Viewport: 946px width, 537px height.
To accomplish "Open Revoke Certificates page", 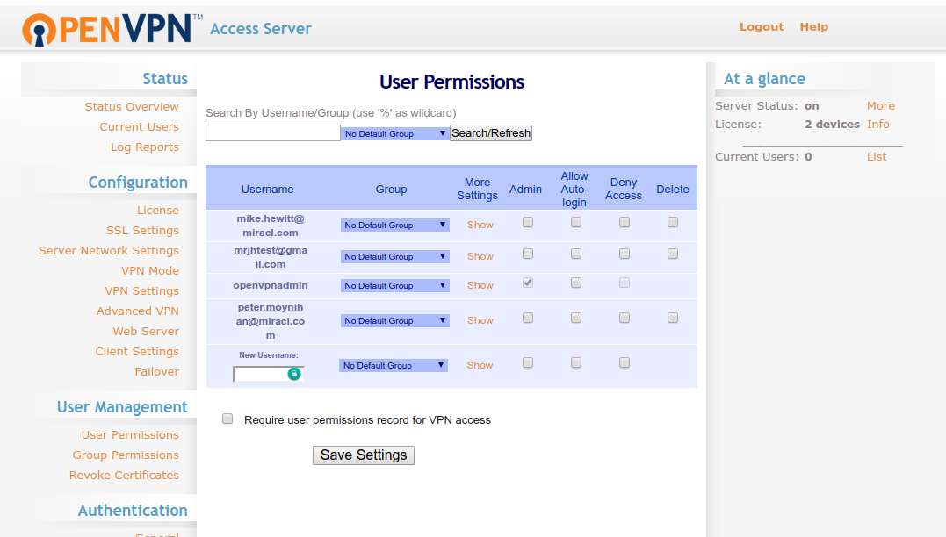I will (x=124, y=476).
